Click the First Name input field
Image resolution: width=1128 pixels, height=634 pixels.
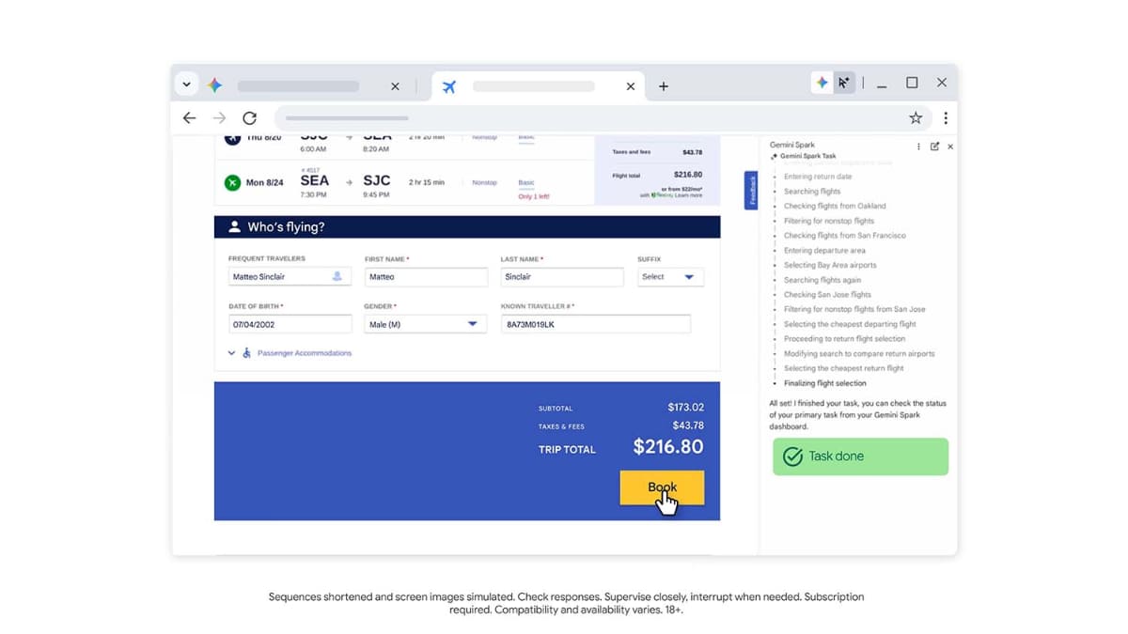coord(426,277)
